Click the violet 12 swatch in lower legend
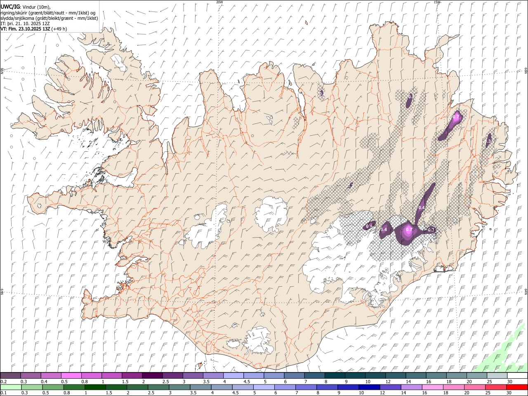 (390, 387)
